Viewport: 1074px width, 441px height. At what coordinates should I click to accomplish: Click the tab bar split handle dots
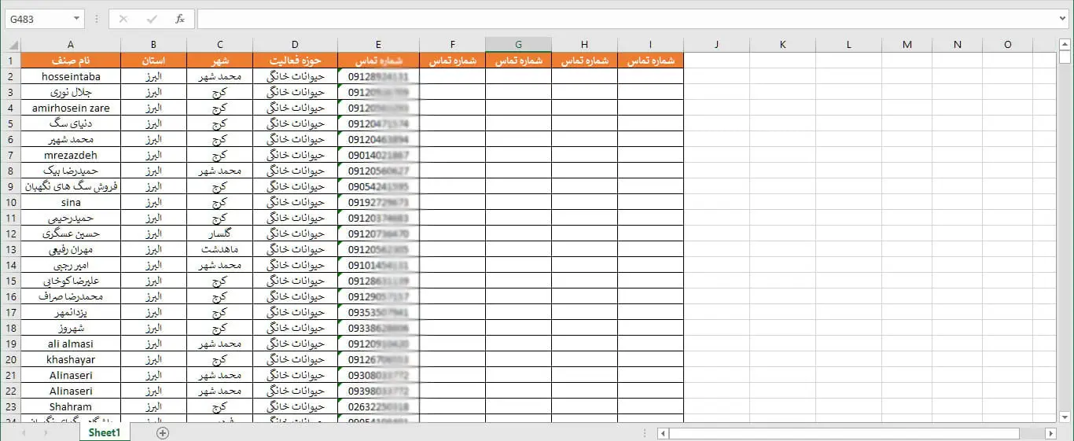click(646, 433)
